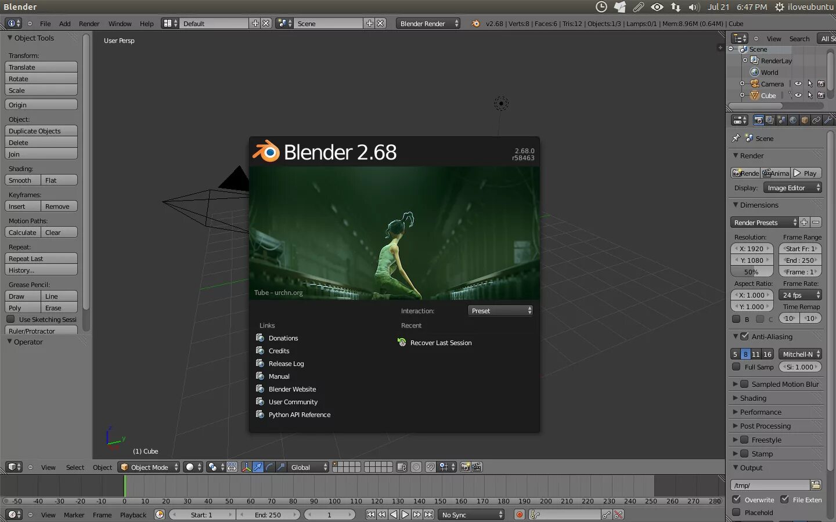This screenshot has width=836, height=522.
Task: Toggle Camera renderability camera icon in outliner
Action: (821, 84)
